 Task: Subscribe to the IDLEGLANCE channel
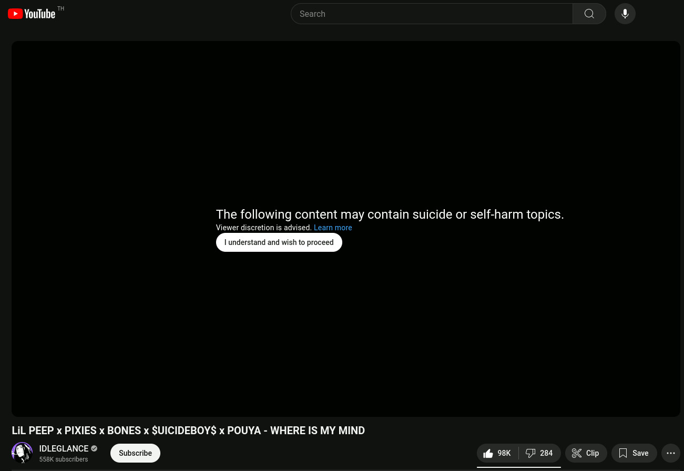tap(135, 453)
